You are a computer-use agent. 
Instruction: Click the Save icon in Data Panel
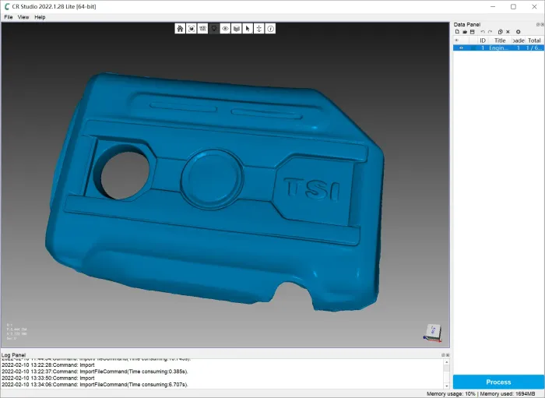tap(473, 32)
